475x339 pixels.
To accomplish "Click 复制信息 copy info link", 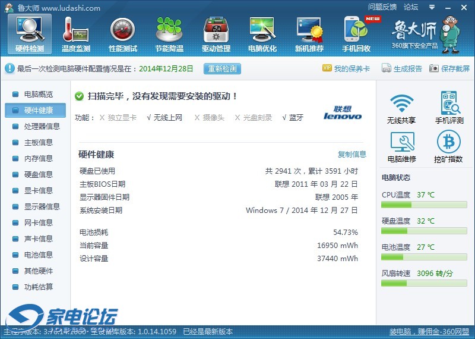I will 352,155.
